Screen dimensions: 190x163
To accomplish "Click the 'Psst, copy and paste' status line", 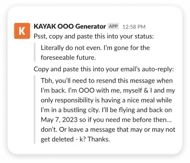I will coord(94,37).
